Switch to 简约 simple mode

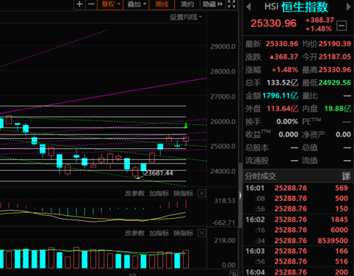(187, 4)
